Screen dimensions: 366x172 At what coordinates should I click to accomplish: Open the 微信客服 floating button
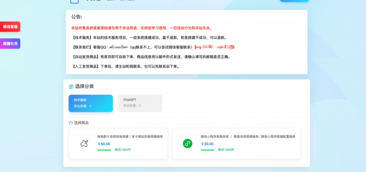[10, 27]
